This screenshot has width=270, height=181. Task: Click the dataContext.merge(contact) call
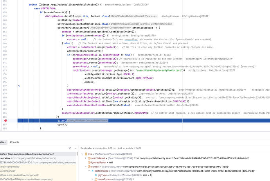click(x=99, y=47)
